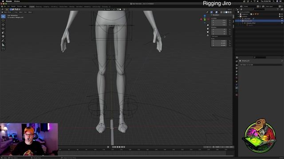This screenshot has width=284, height=159.
Task: Open the Blender logo app menu
Action: pyautogui.click(x=2, y=7)
